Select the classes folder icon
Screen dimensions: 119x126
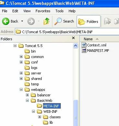[46, 117]
